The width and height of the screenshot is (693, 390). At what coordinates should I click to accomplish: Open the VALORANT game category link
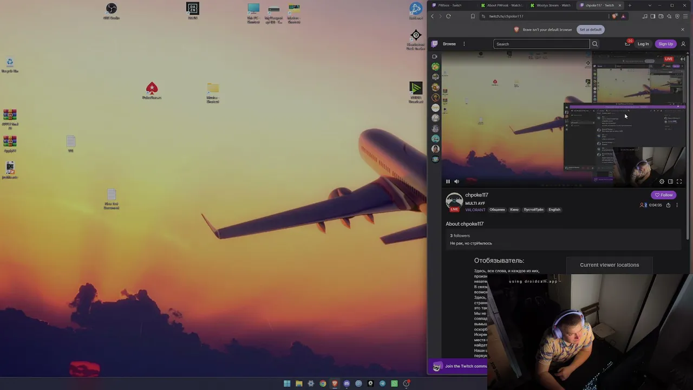475,210
